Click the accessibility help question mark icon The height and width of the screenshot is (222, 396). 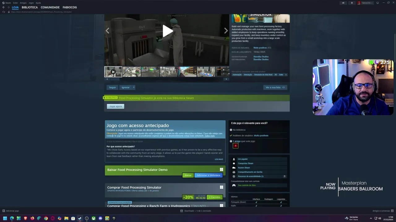[x=284, y=176]
